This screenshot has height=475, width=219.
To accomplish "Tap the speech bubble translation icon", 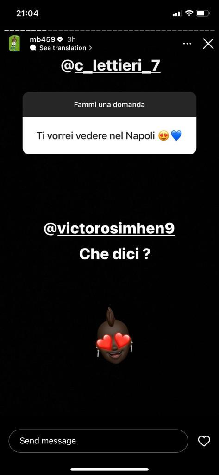I will (33, 48).
